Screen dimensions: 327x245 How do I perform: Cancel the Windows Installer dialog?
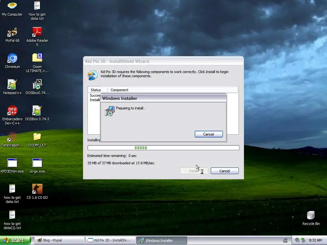coord(209,134)
